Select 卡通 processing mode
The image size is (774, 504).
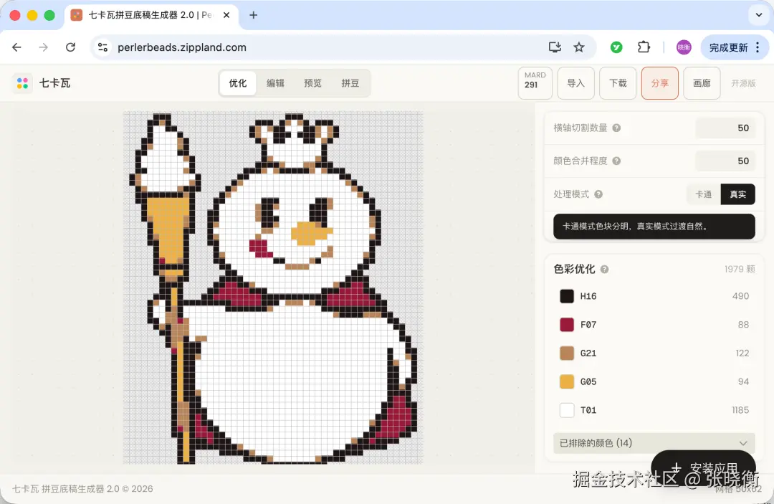704,194
